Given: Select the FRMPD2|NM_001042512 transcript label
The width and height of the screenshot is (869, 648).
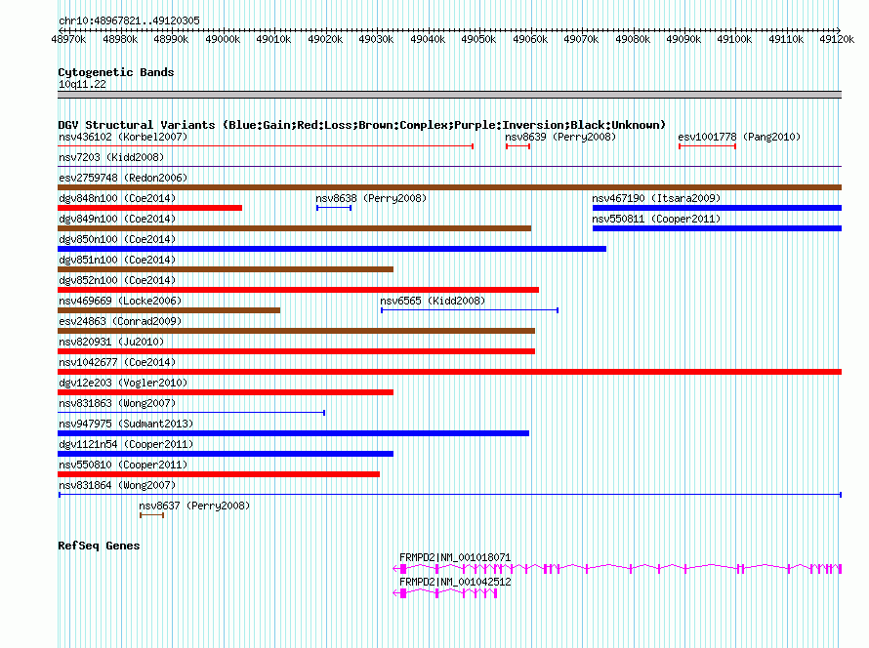Looking at the screenshot, I should pyautogui.click(x=455, y=582).
